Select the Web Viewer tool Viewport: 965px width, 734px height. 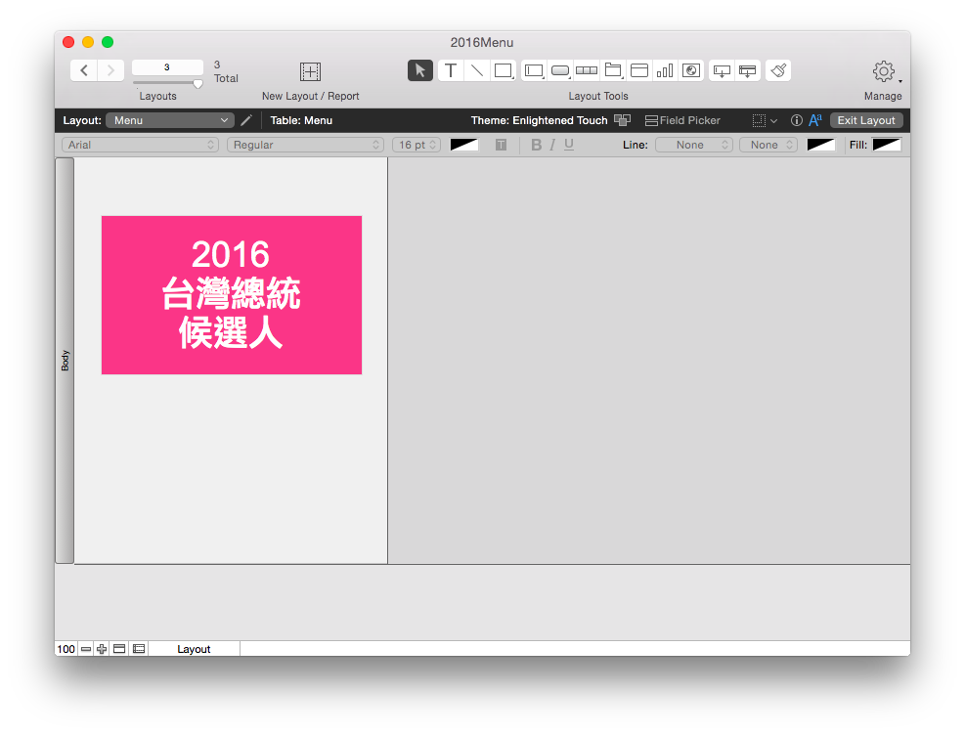(690, 69)
